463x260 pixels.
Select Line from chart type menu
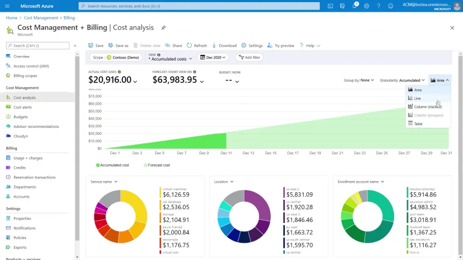pos(417,98)
